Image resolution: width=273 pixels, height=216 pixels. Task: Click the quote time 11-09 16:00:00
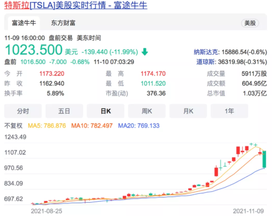[24, 38]
